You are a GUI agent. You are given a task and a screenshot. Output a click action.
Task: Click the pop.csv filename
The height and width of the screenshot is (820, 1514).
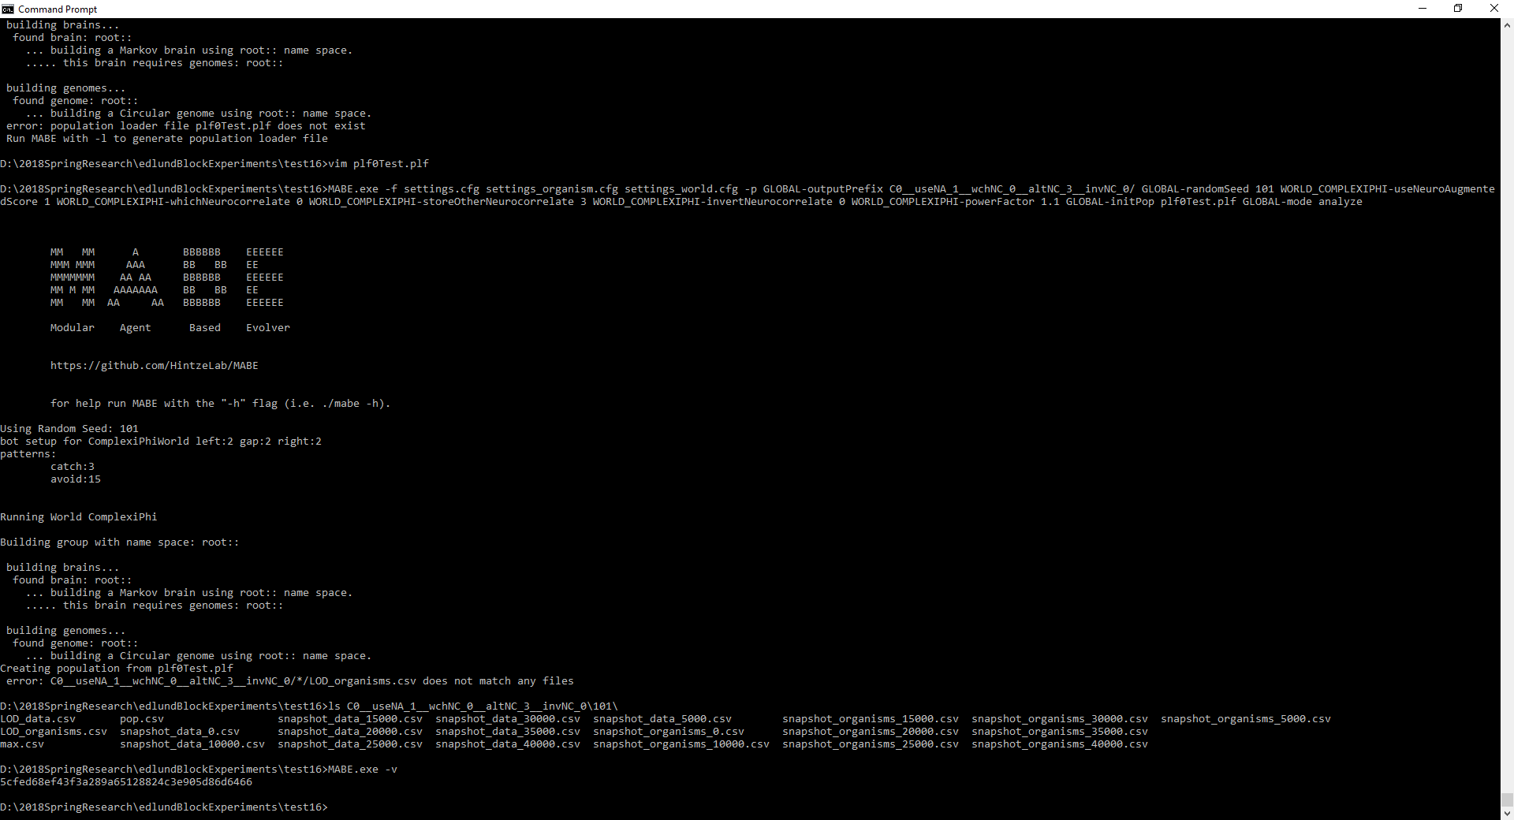[x=141, y=718]
